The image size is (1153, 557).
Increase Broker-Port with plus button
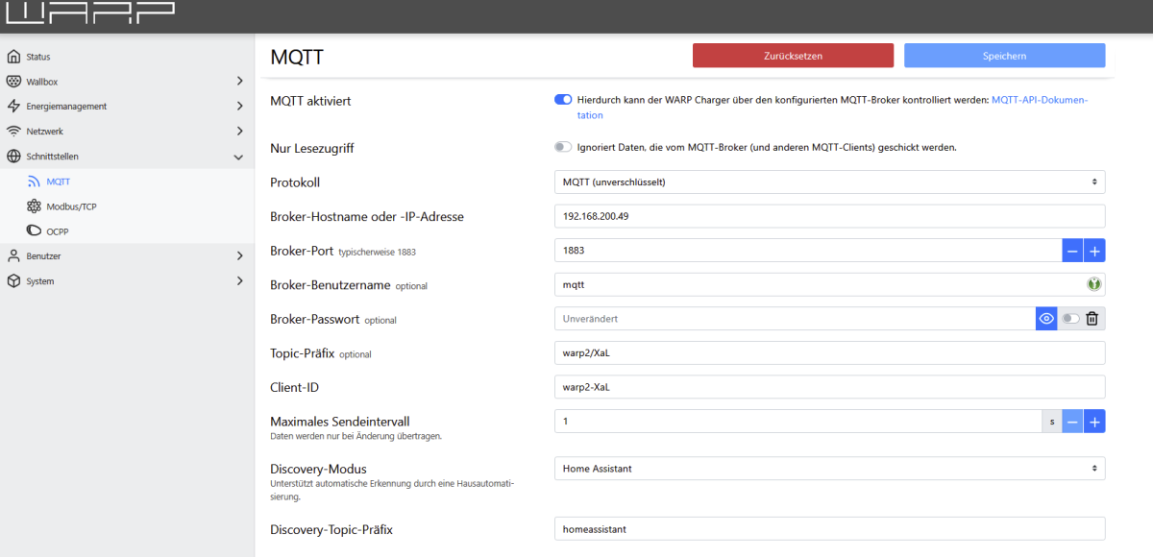point(1094,251)
